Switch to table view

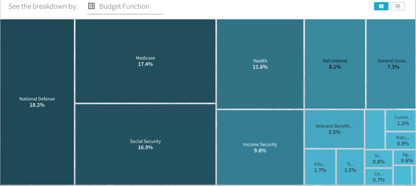[398, 6]
